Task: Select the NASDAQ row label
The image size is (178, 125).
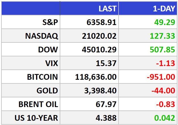Action: coord(42,36)
